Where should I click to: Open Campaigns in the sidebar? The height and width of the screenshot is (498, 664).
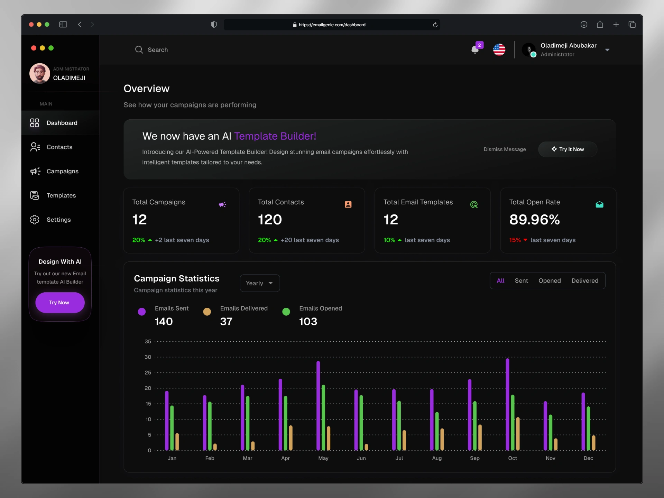[62, 171]
